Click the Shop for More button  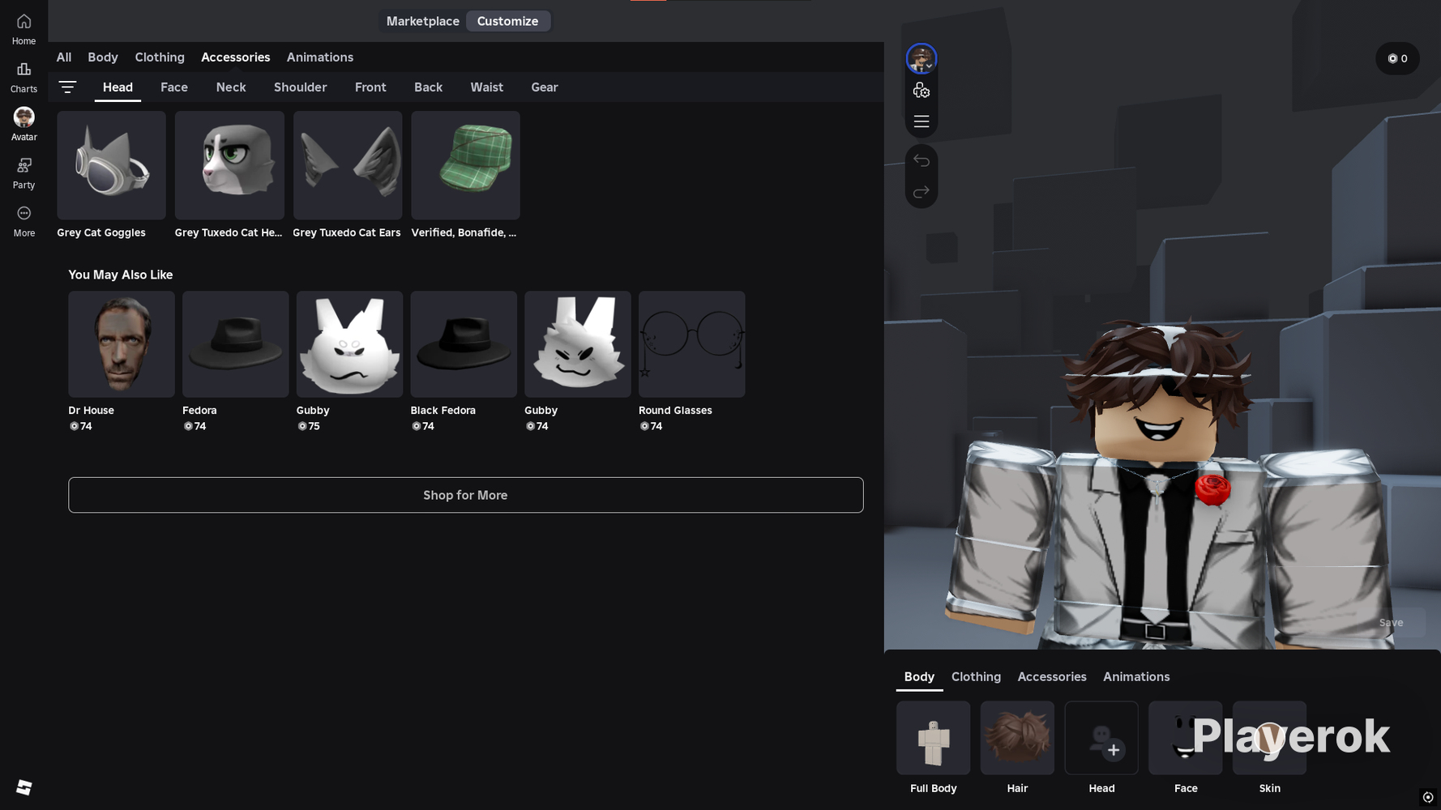pyautogui.click(x=466, y=495)
